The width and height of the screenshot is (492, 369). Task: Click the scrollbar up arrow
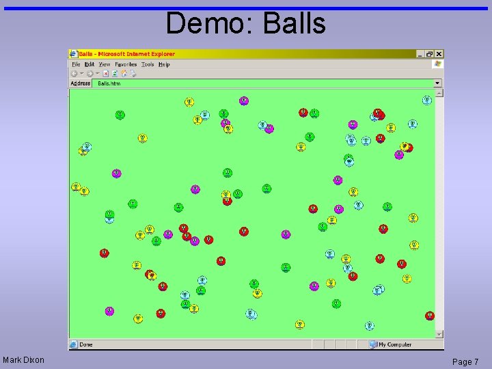(x=439, y=93)
